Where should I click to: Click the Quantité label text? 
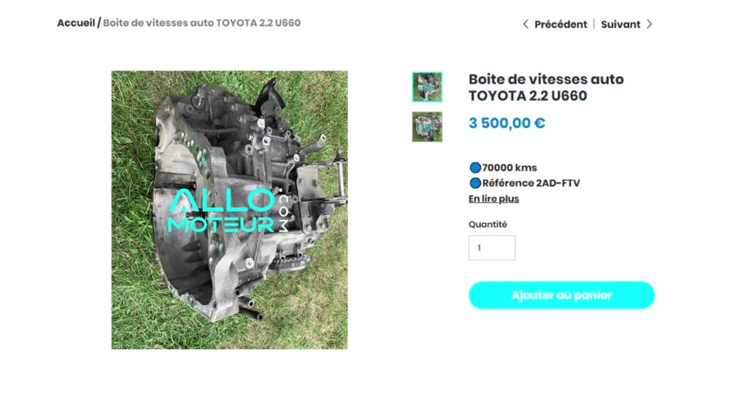tap(488, 224)
